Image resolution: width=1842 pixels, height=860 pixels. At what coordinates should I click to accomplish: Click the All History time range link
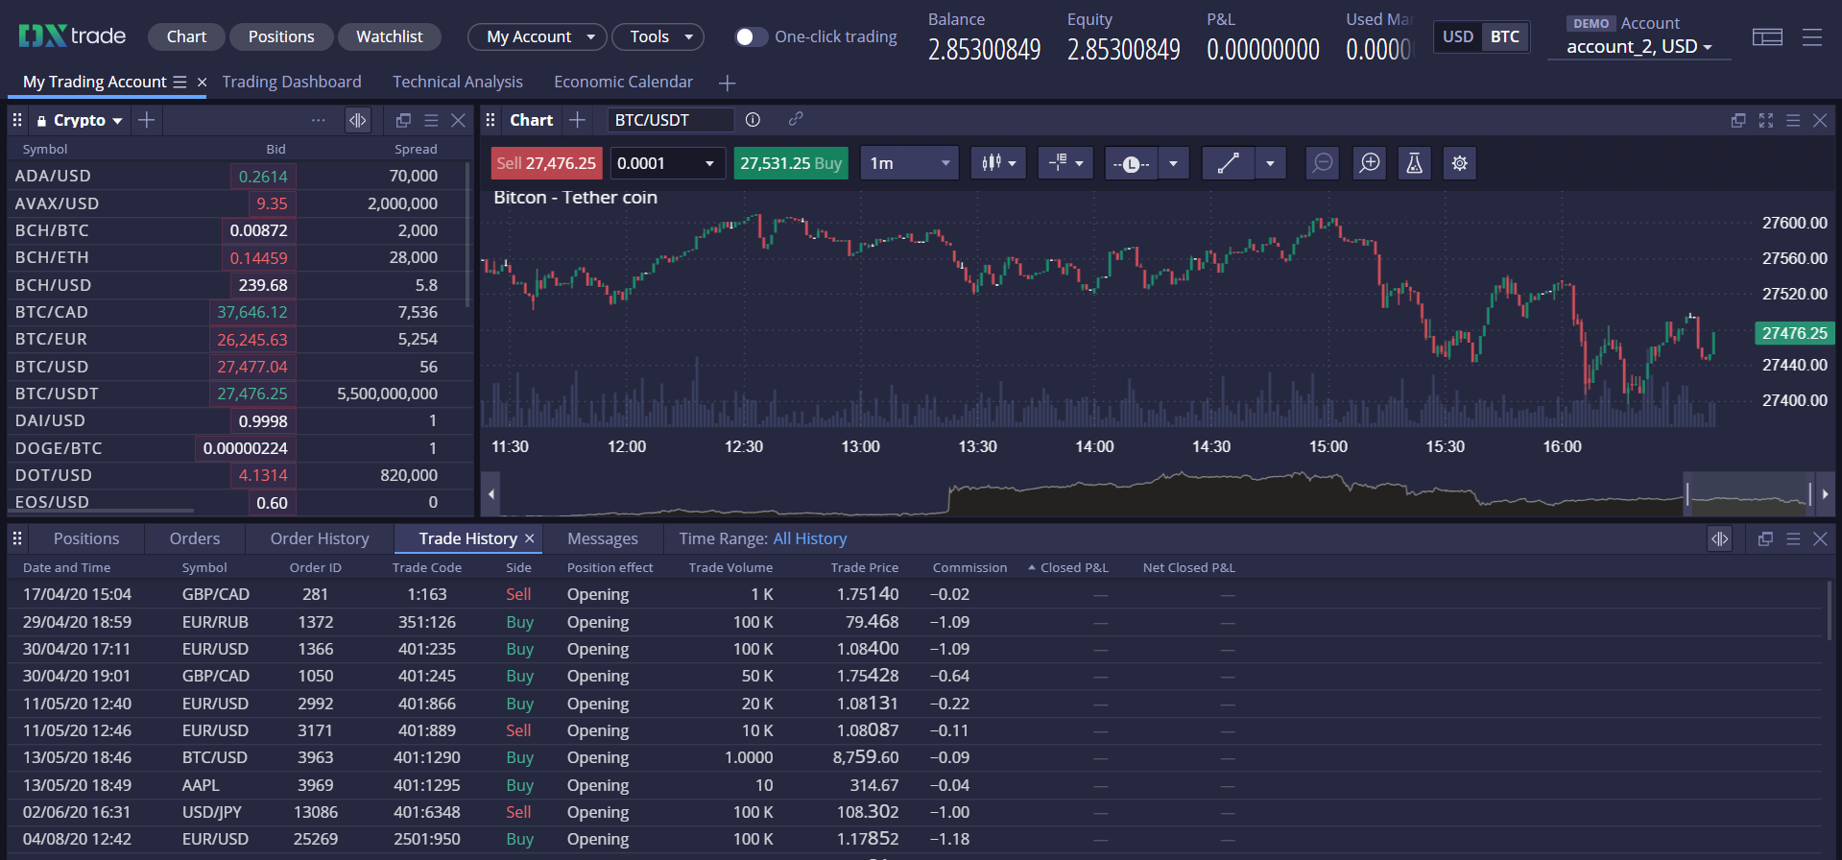(809, 538)
